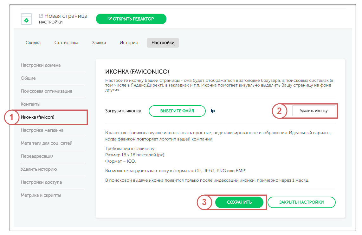Open Поисковая оптимизация section
The width and height of the screenshot is (362, 235).
pos(46,91)
